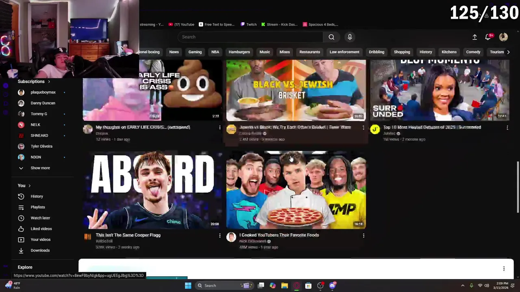Image resolution: width=520 pixels, height=292 pixels.
Task: Open Watch later clock icon in sidebar
Action: (x=21, y=218)
